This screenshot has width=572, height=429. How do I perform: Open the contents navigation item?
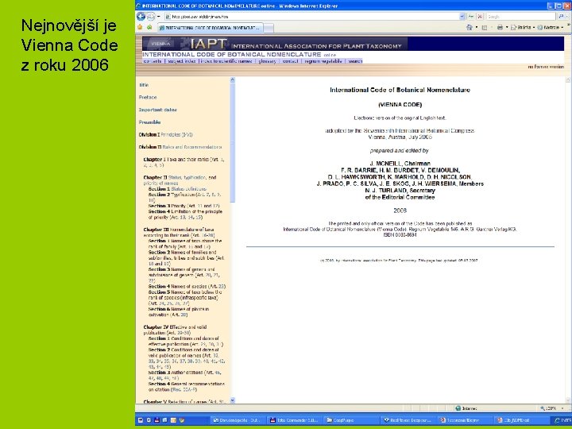[x=153, y=61]
